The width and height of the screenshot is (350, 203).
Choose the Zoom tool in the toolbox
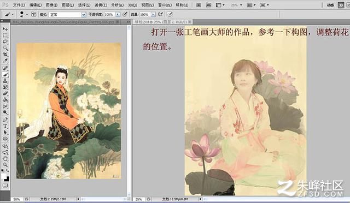pyautogui.click(x=5, y=165)
